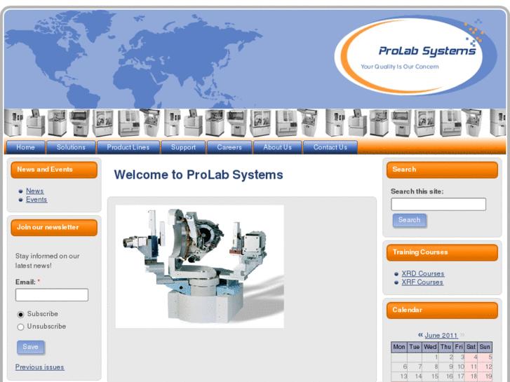Click the Sat column header in calendar
The height and width of the screenshot is (382, 510).
(471, 347)
